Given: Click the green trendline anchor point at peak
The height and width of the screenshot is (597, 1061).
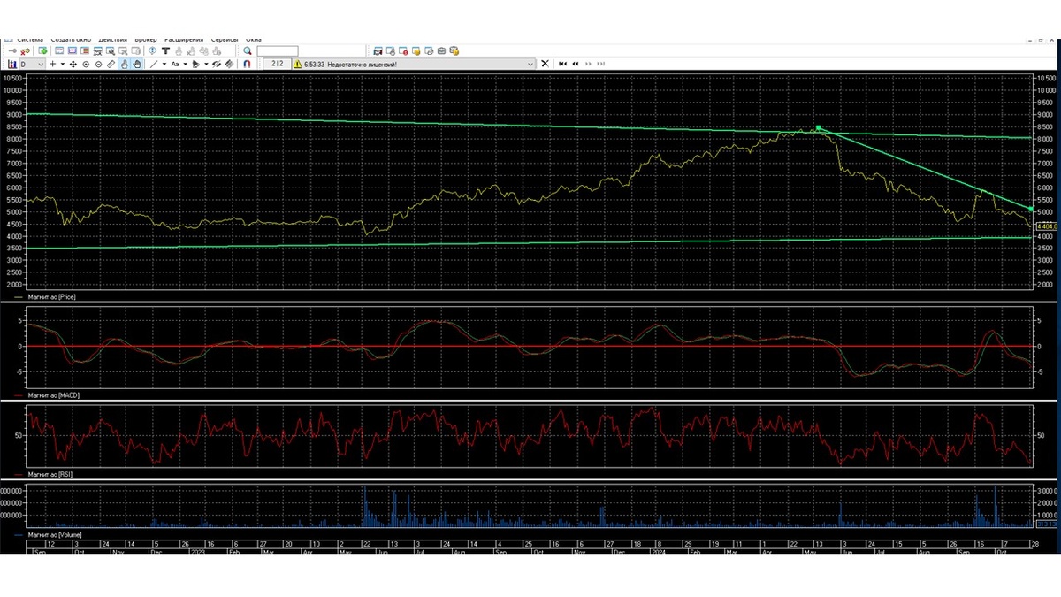Looking at the screenshot, I should coord(819,128).
